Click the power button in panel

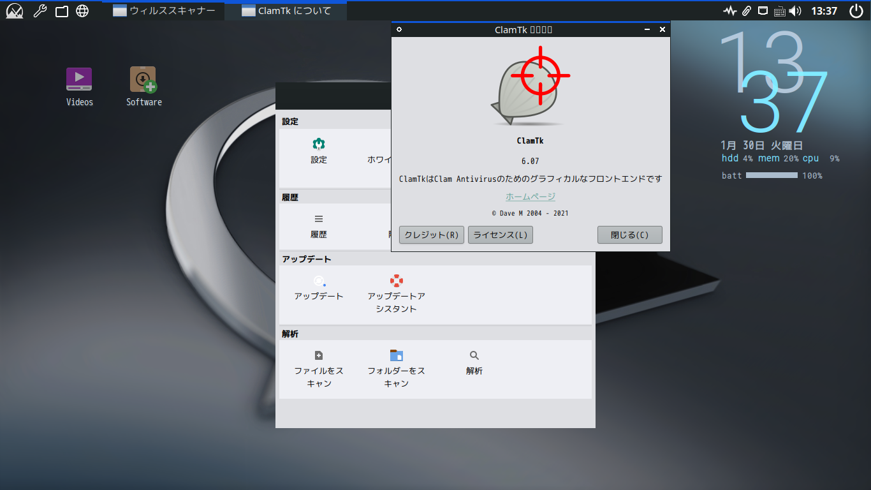tap(856, 11)
